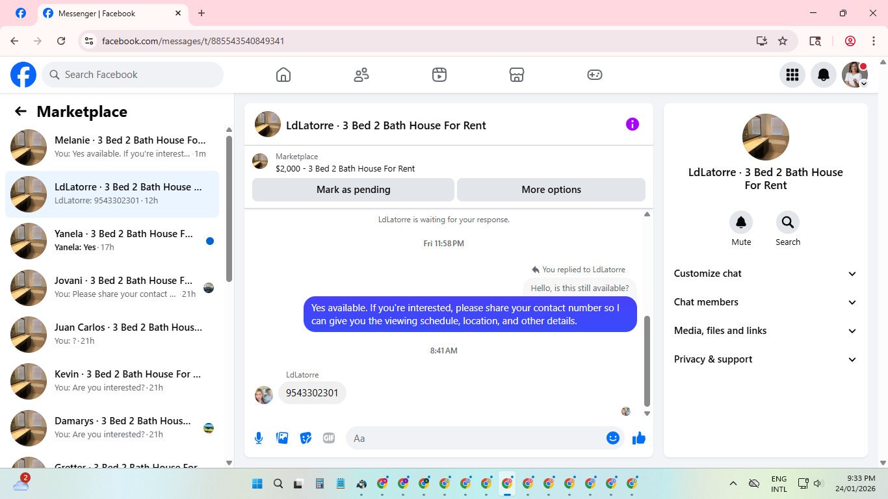This screenshot has height=499, width=888.
Task: Open Melanie's conversation in the list
Action: [112, 147]
